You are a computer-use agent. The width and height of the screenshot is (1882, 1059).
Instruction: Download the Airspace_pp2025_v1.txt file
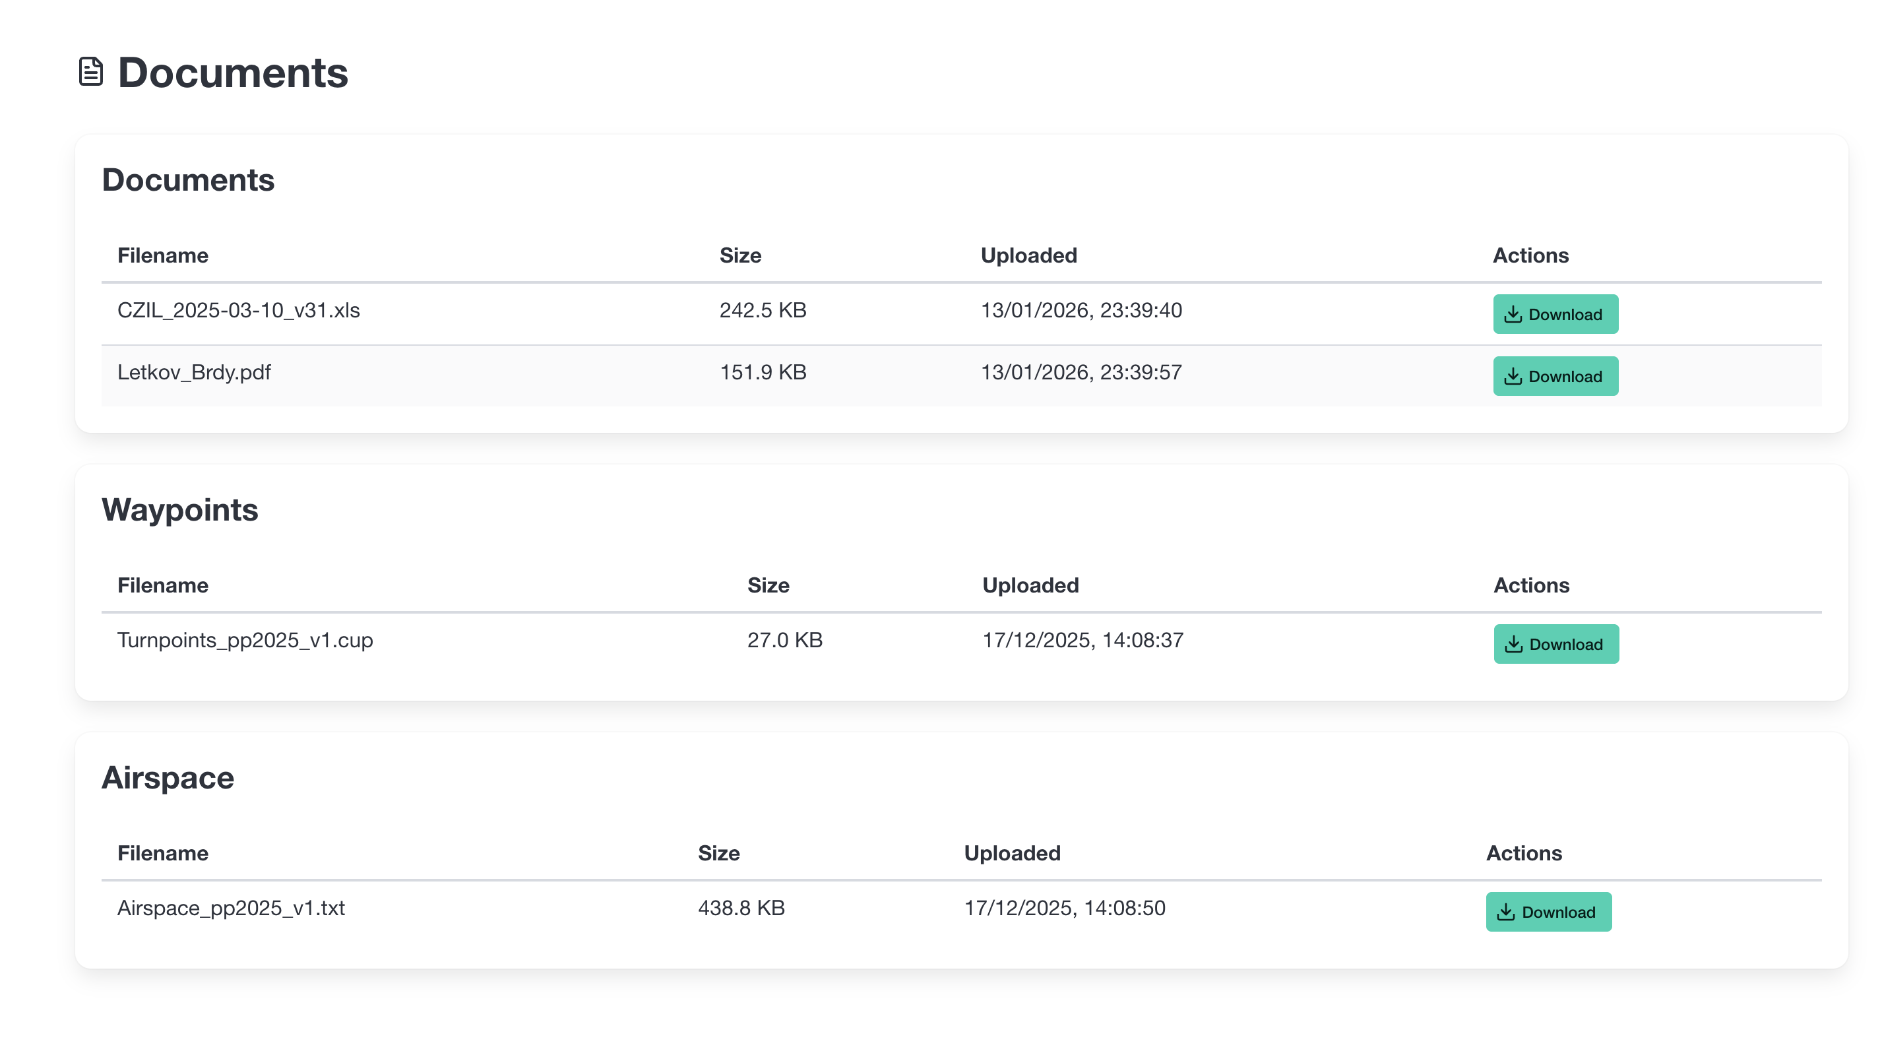pos(1548,911)
